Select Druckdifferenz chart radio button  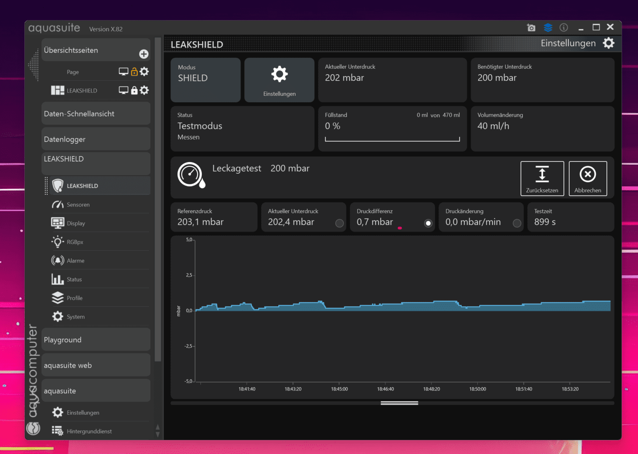tap(428, 223)
